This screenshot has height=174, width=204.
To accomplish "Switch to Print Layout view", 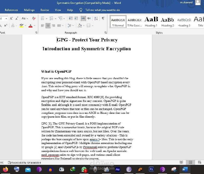I will [190, 162].
